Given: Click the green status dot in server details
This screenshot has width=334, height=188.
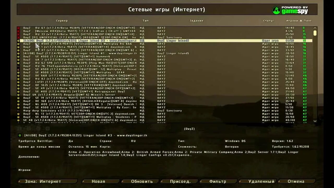Looking at the screenshot, I should coord(20,135).
